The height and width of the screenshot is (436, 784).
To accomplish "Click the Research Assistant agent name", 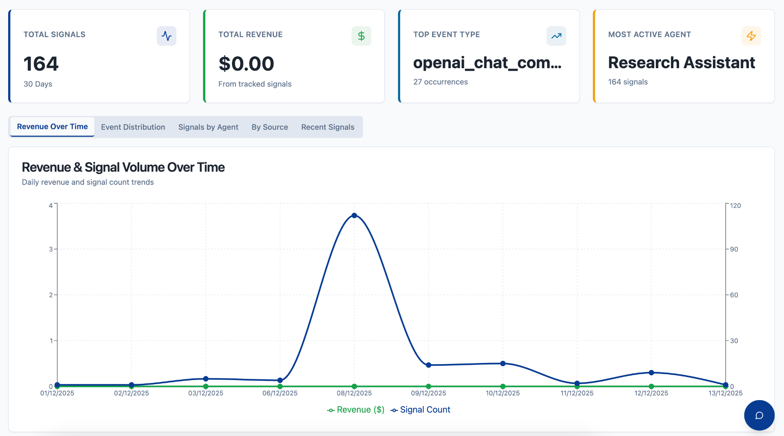I will 682,62.
